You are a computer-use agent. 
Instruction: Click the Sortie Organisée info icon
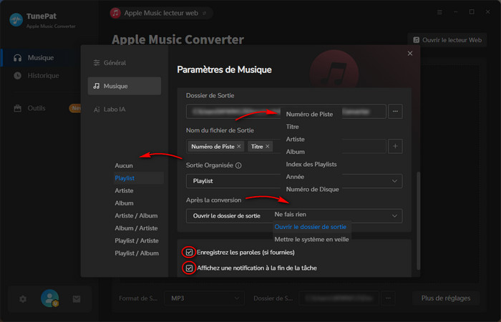pos(238,165)
